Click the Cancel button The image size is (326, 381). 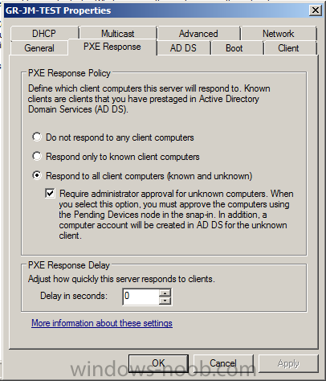(x=223, y=363)
